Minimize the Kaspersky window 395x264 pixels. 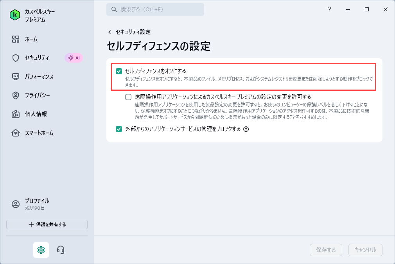coord(348,9)
